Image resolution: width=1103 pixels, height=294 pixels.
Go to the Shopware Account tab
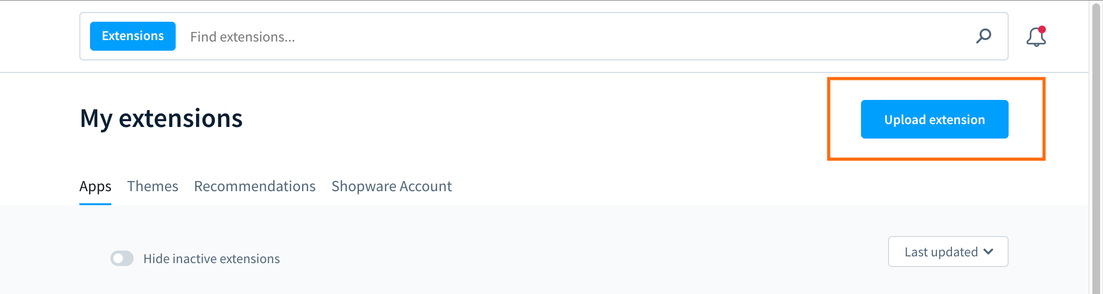(392, 186)
